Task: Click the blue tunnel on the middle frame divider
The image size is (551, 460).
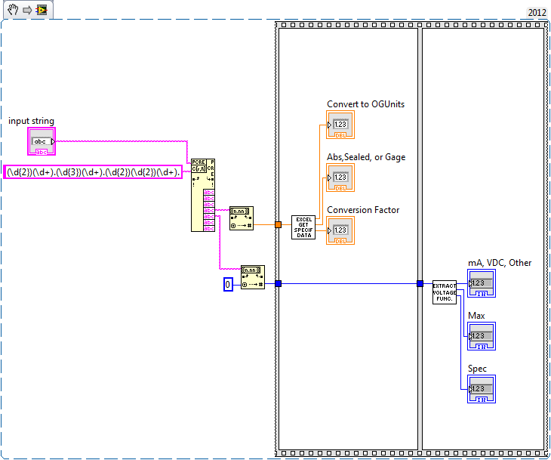Action: (420, 284)
